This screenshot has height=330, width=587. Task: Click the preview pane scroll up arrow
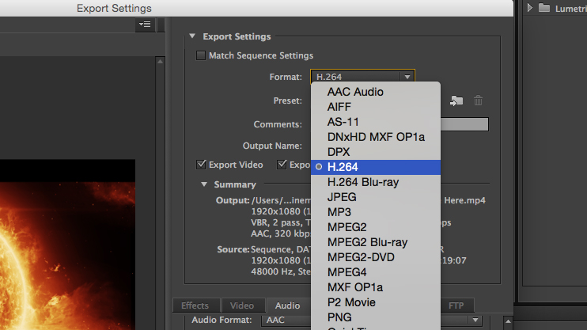pos(161,62)
